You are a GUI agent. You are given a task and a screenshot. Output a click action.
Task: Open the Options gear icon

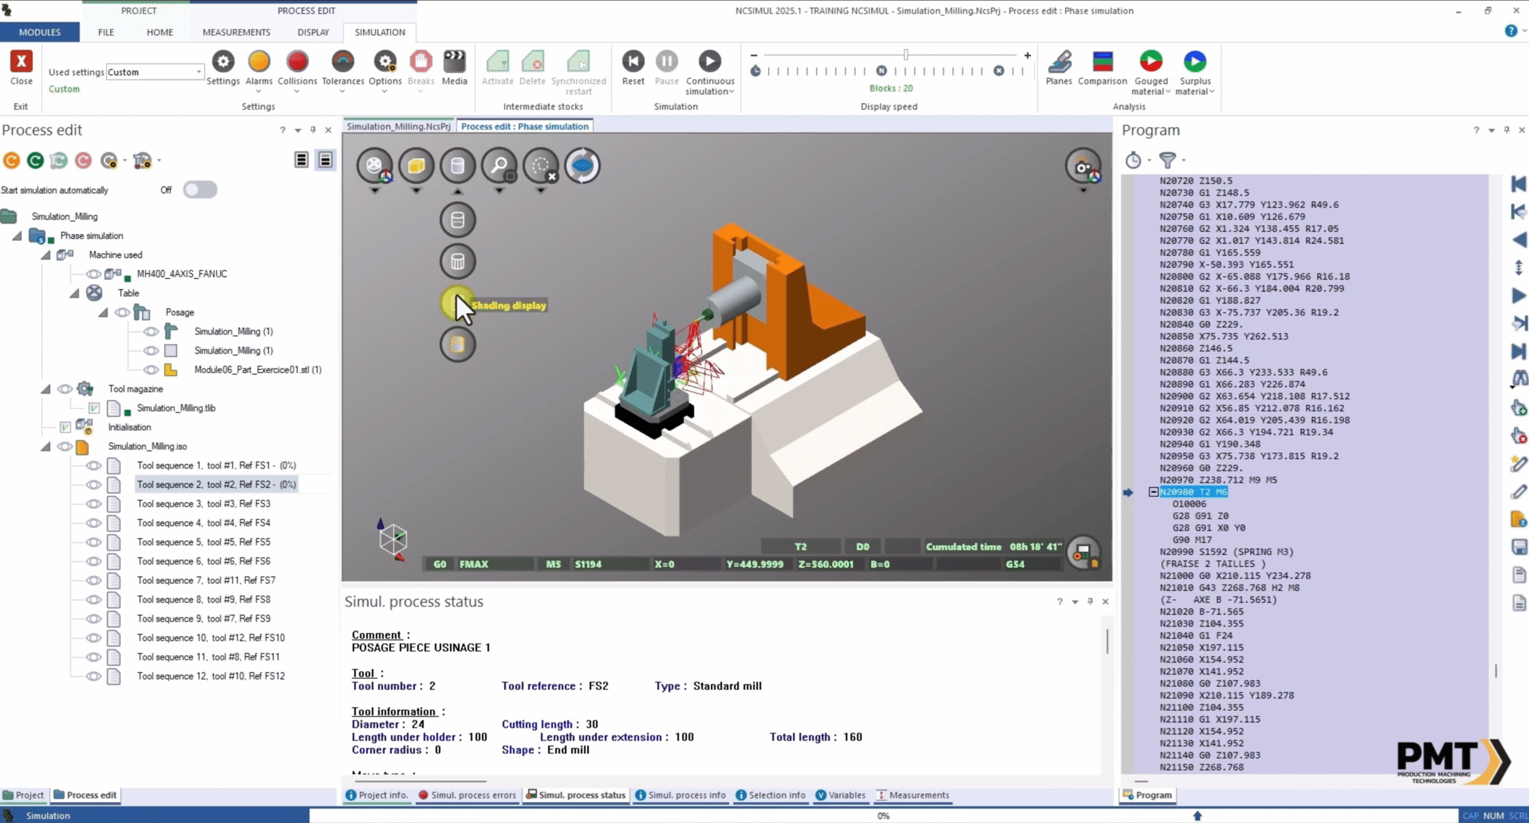[x=385, y=61]
